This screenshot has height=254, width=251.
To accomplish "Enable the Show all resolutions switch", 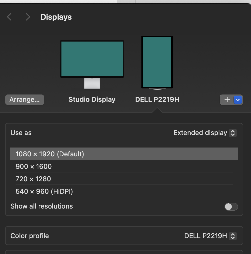I will click(231, 206).
